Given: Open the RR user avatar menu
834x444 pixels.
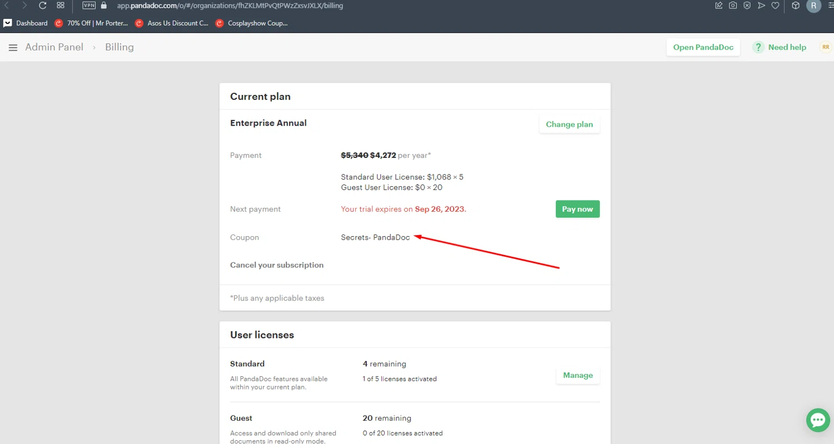Looking at the screenshot, I should (x=825, y=47).
